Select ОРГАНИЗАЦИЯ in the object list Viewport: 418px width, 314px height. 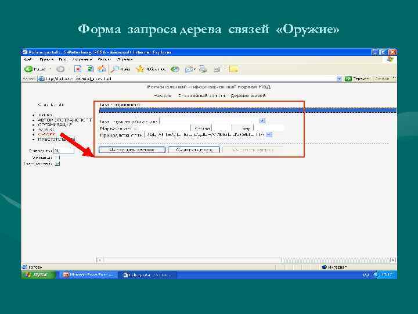[55, 124]
